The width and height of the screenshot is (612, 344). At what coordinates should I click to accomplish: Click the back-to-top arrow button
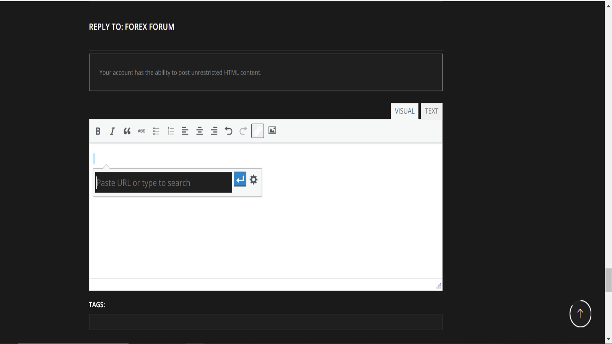tap(580, 314)
